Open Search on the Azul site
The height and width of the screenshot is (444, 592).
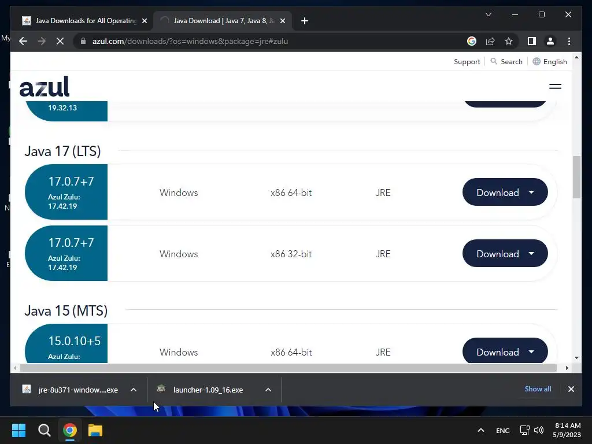pos(506,61)
